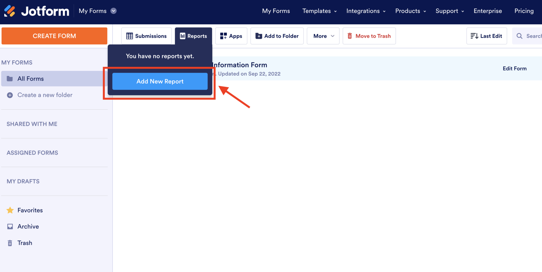Click the Add to Folder icon
This screenshot has height=272, width=542.
pos(259,36)
